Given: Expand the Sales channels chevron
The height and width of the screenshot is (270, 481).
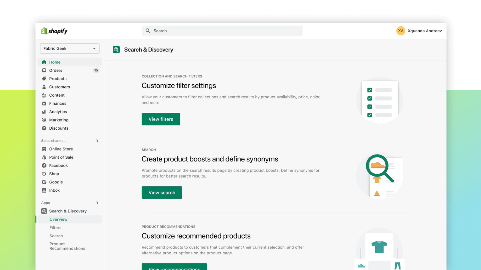Looking at the screenshot, I should tap(97, 140).
